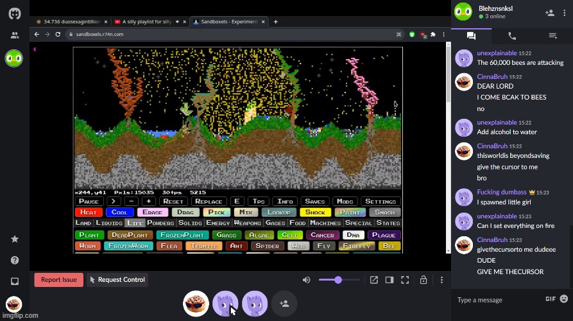This screenshot has width=573, height=321.
Task: Select the Cool tool
Action: 119,213
